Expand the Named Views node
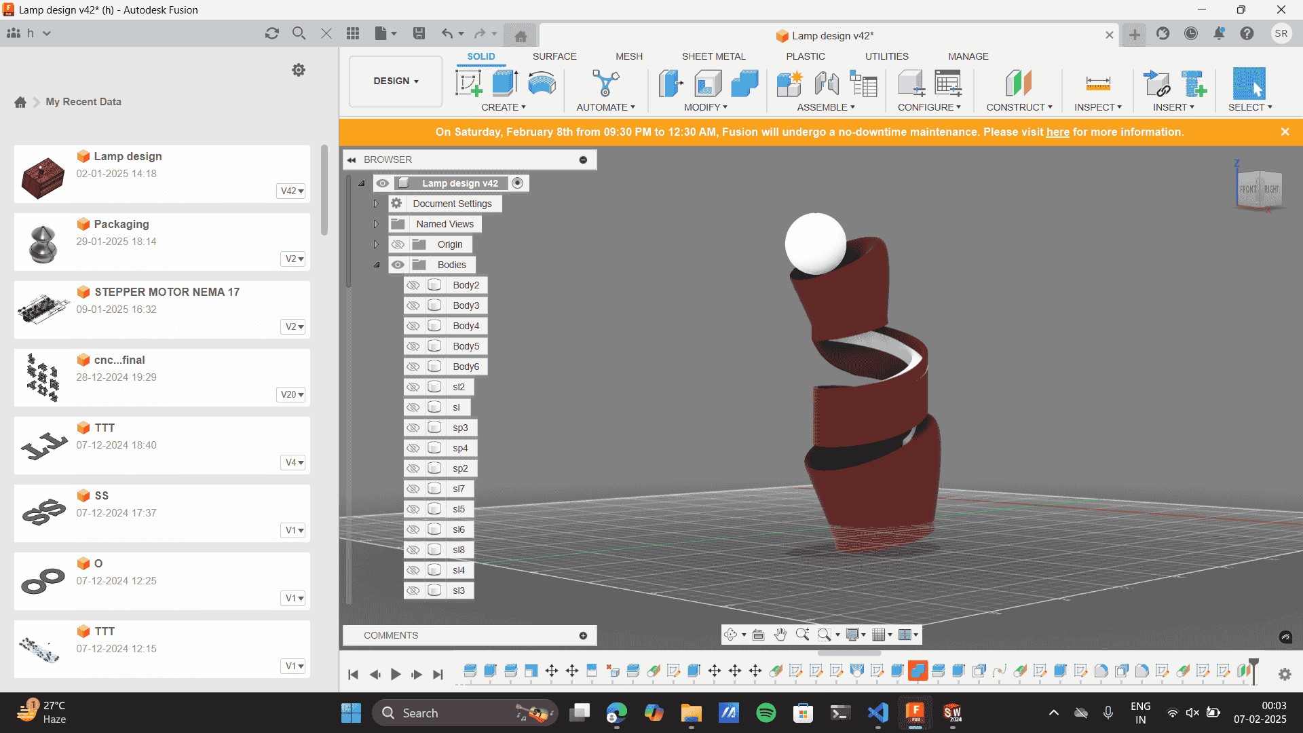 [377, 224]
